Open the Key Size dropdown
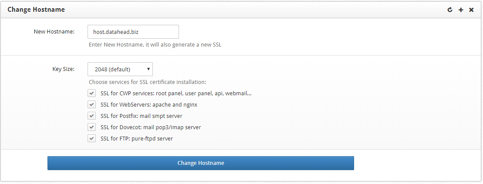The width and height of the screenshot is (483, 184). click(x=120, y=69)
